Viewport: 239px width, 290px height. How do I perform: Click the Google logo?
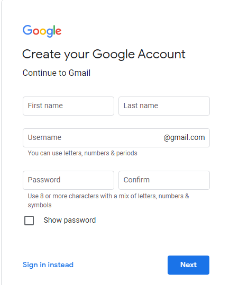42,31
